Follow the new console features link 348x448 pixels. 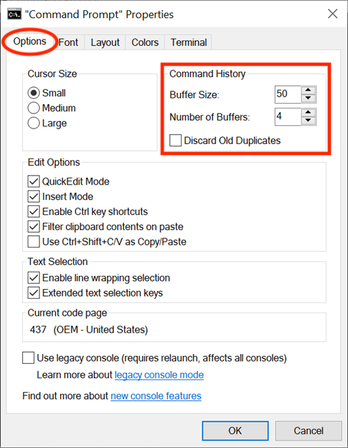(x=156, y=396)
